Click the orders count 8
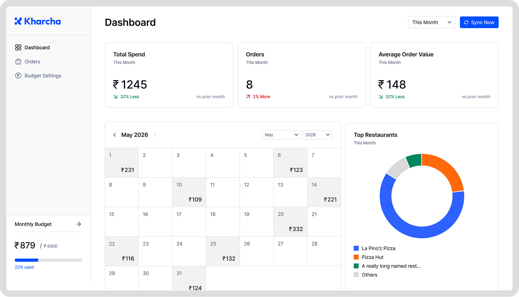 pos(249,85)
